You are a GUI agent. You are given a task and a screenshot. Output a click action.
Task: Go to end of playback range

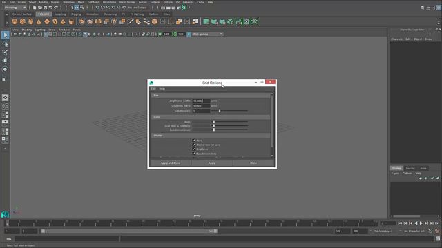click(437, 223)
